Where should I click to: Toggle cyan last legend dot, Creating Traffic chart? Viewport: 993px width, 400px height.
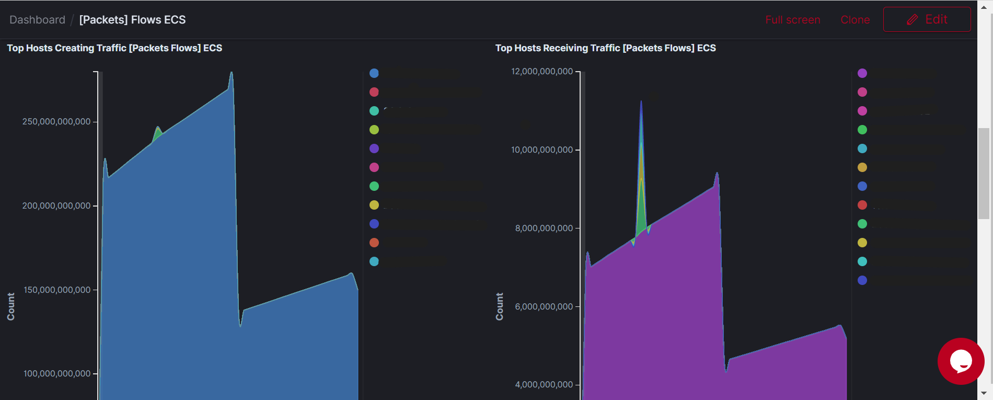click(374, 261)
